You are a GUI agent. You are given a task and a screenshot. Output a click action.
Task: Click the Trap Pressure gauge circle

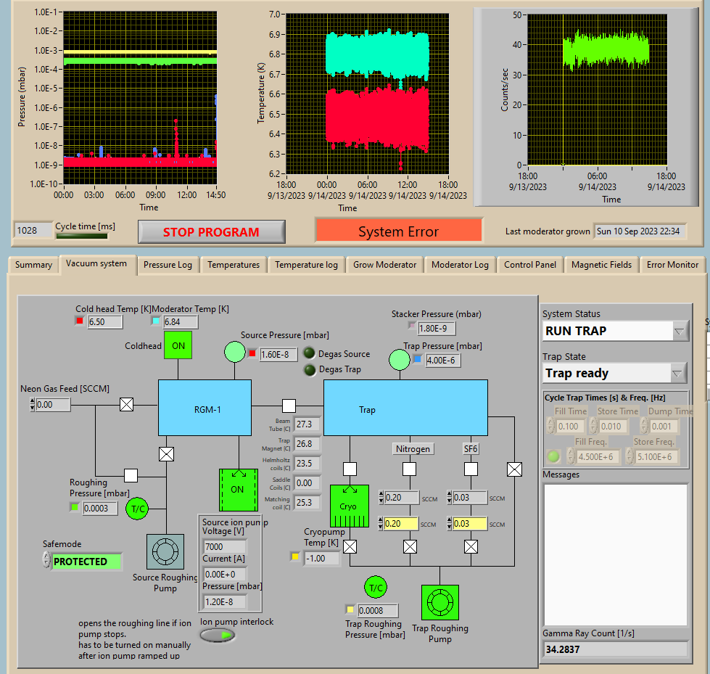[x=400, y=359]
